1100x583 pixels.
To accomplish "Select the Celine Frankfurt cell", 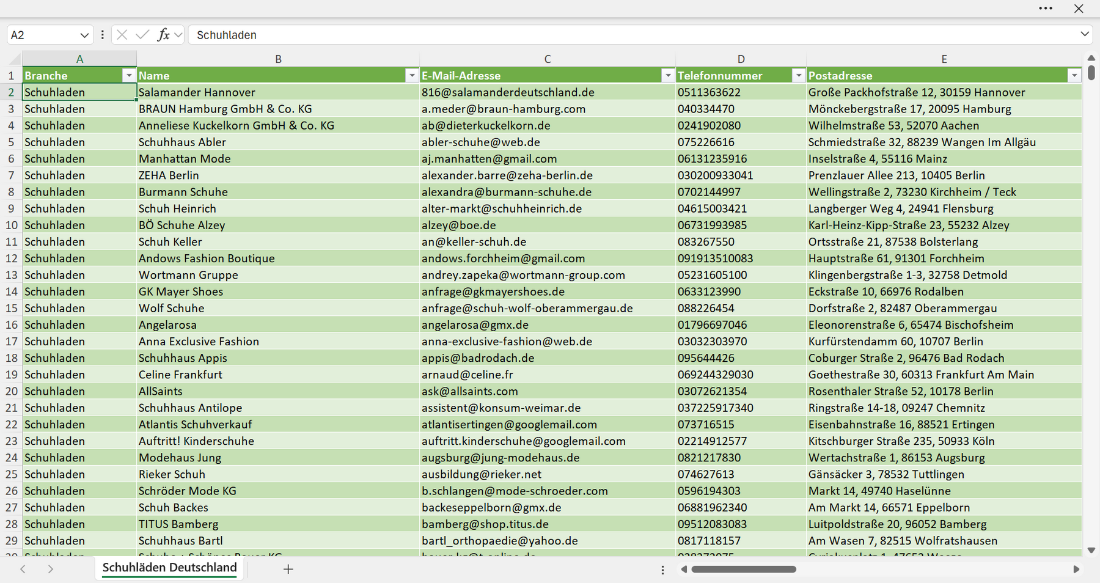I will 278,375.
